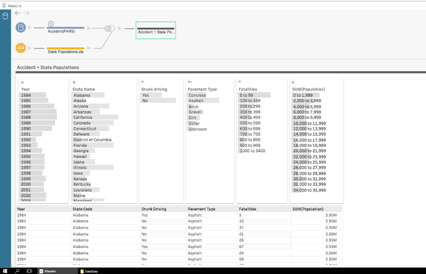426x274 pixels.
Task: Click the back arrow in the toolbar
Action: [18, 13]
